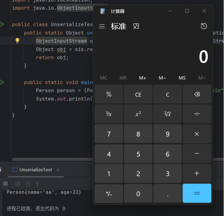The height and width of the screenshot is (216, 224).
Task: Toggle calculator keep-on-top mode
Action: coord(136,26)
